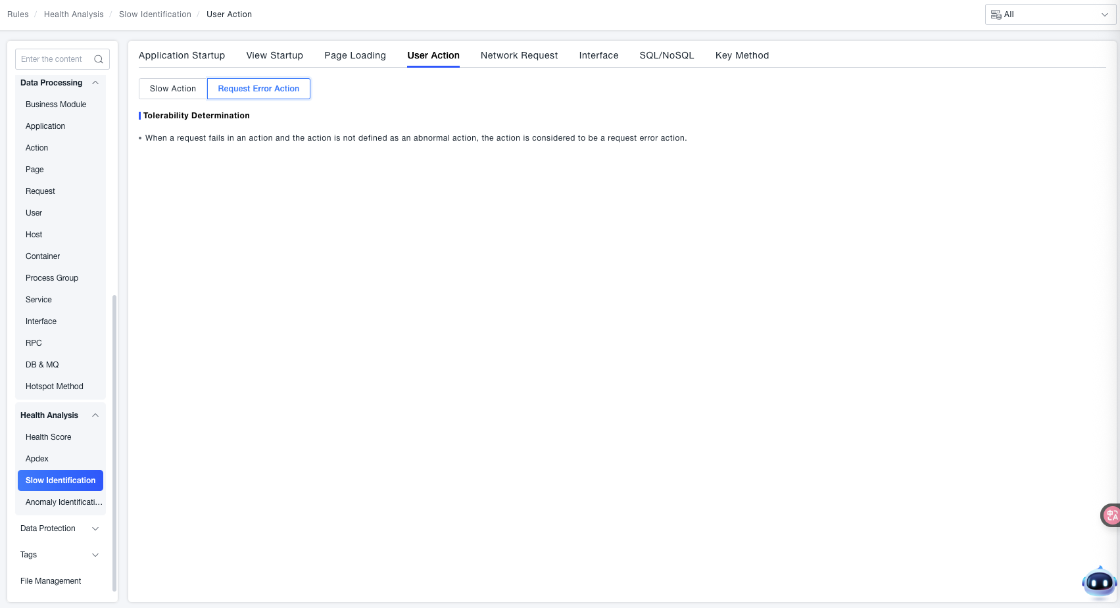This screenshot has height=608, width=1120.
Task: Open the SQL/NoSQL tab
Action: 666,55
